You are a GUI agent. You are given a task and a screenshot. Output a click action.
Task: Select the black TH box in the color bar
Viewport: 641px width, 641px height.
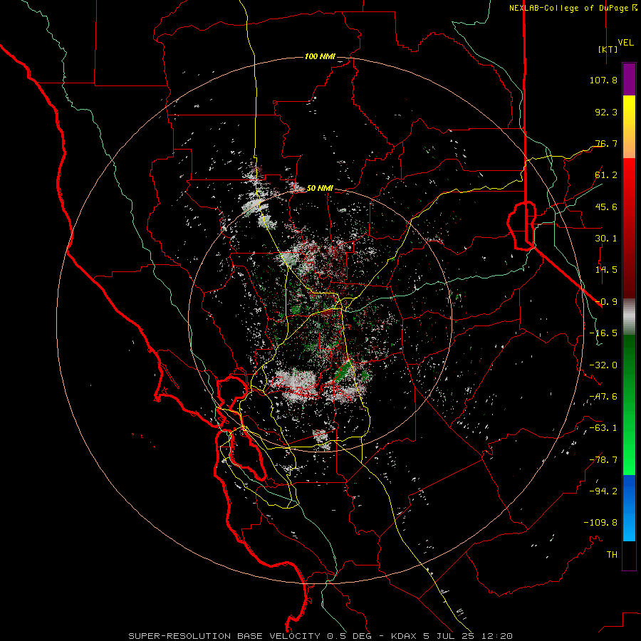pyautogui.click(x=629, y=555)
